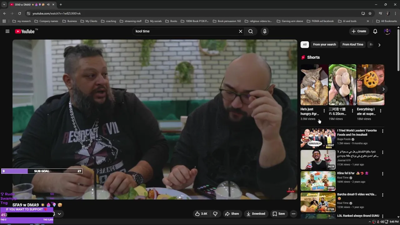Viewport: 400px width, 225px height.
Task: Open YouTube notifications bell
Action: [375, 31]
